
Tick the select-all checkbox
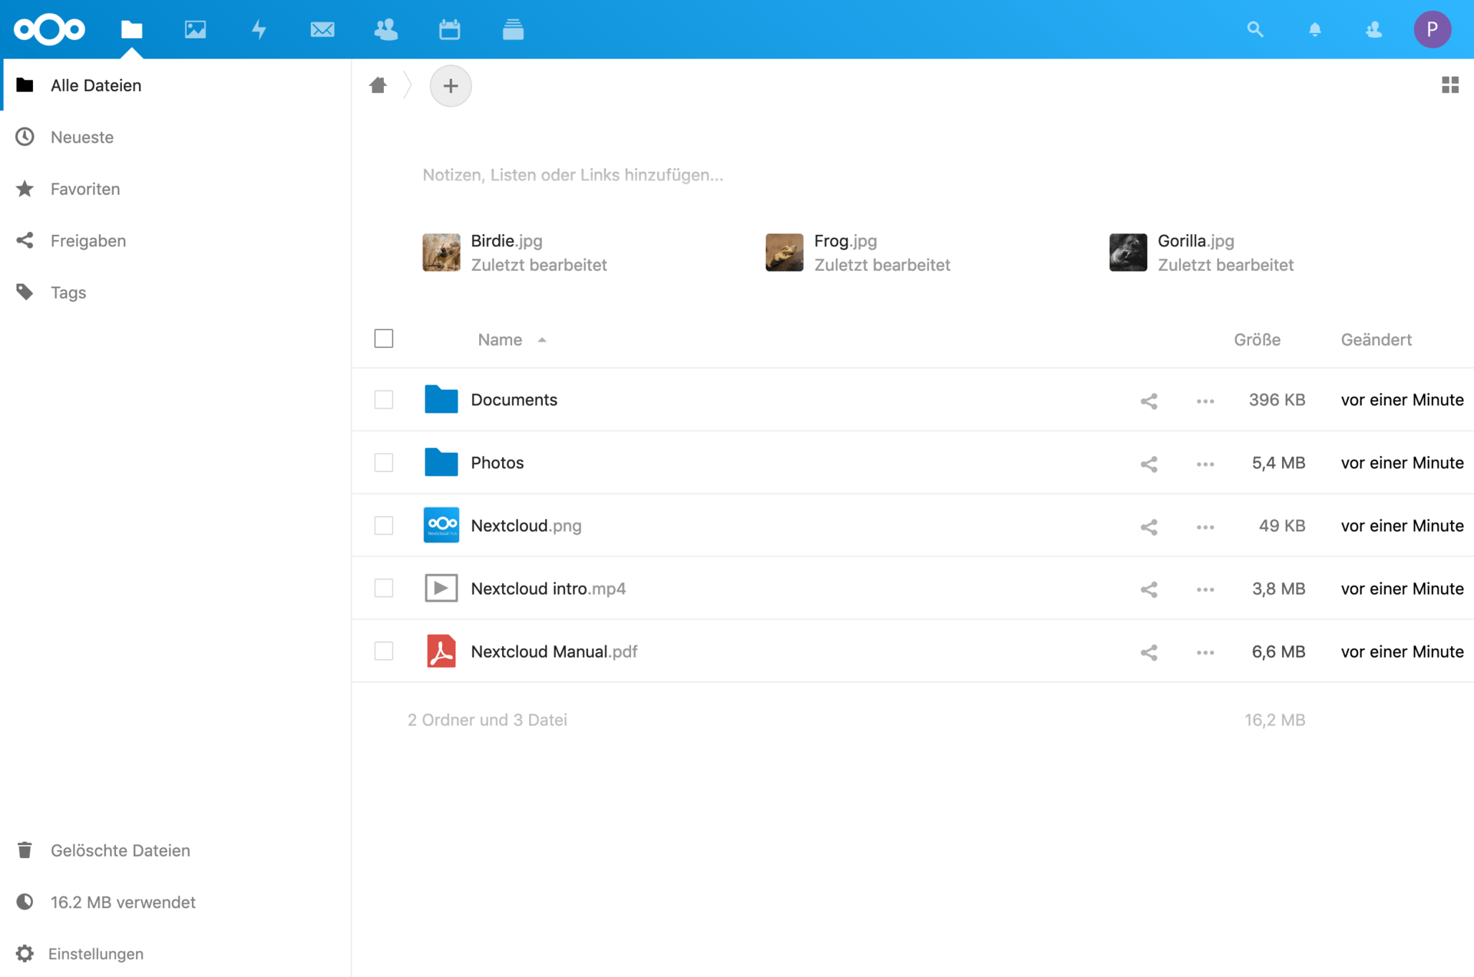click(384, 338)
